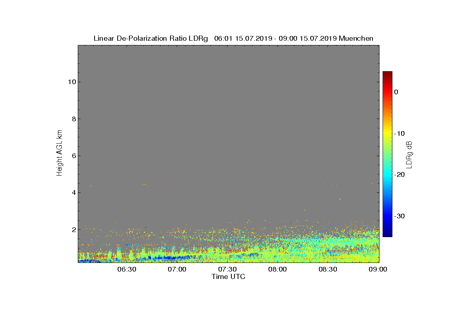This screenshot has height=313, width=469.
Task: Click the plot title 'Linear De-Polarization Ratio LDRg'
Action: click(151, 38)
